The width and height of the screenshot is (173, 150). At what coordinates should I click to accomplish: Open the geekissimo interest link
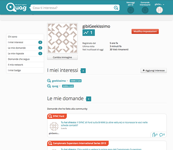(x=59, y=81)
